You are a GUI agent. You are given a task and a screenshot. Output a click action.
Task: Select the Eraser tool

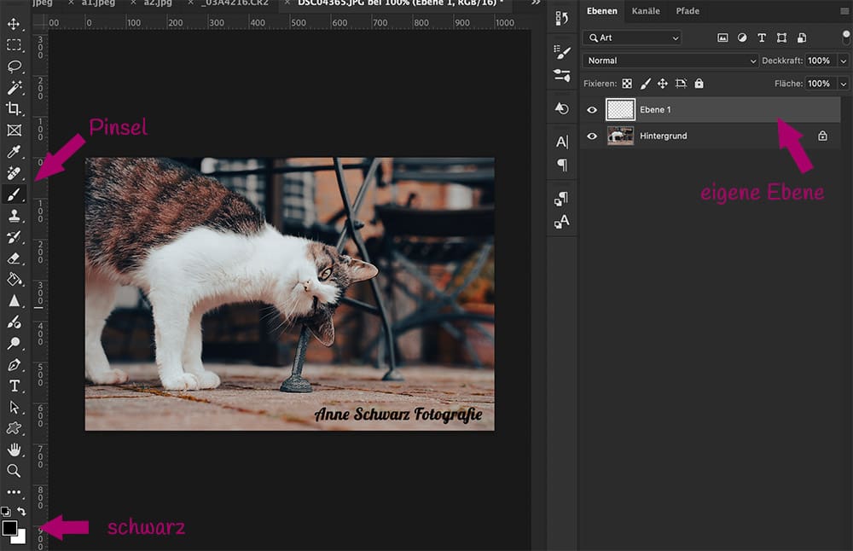(15, 258)
